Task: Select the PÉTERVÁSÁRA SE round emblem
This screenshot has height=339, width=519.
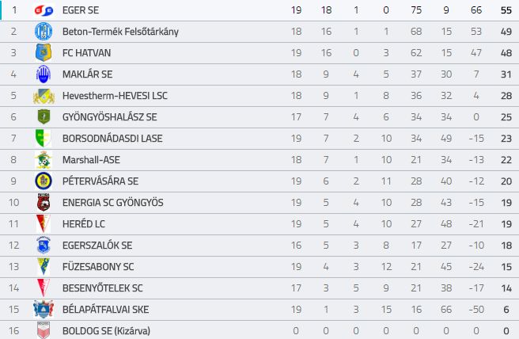Action: [44, 181]
